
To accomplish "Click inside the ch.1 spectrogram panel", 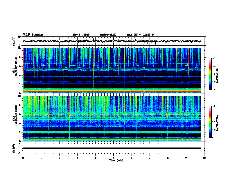I will [x=112, y=71].
